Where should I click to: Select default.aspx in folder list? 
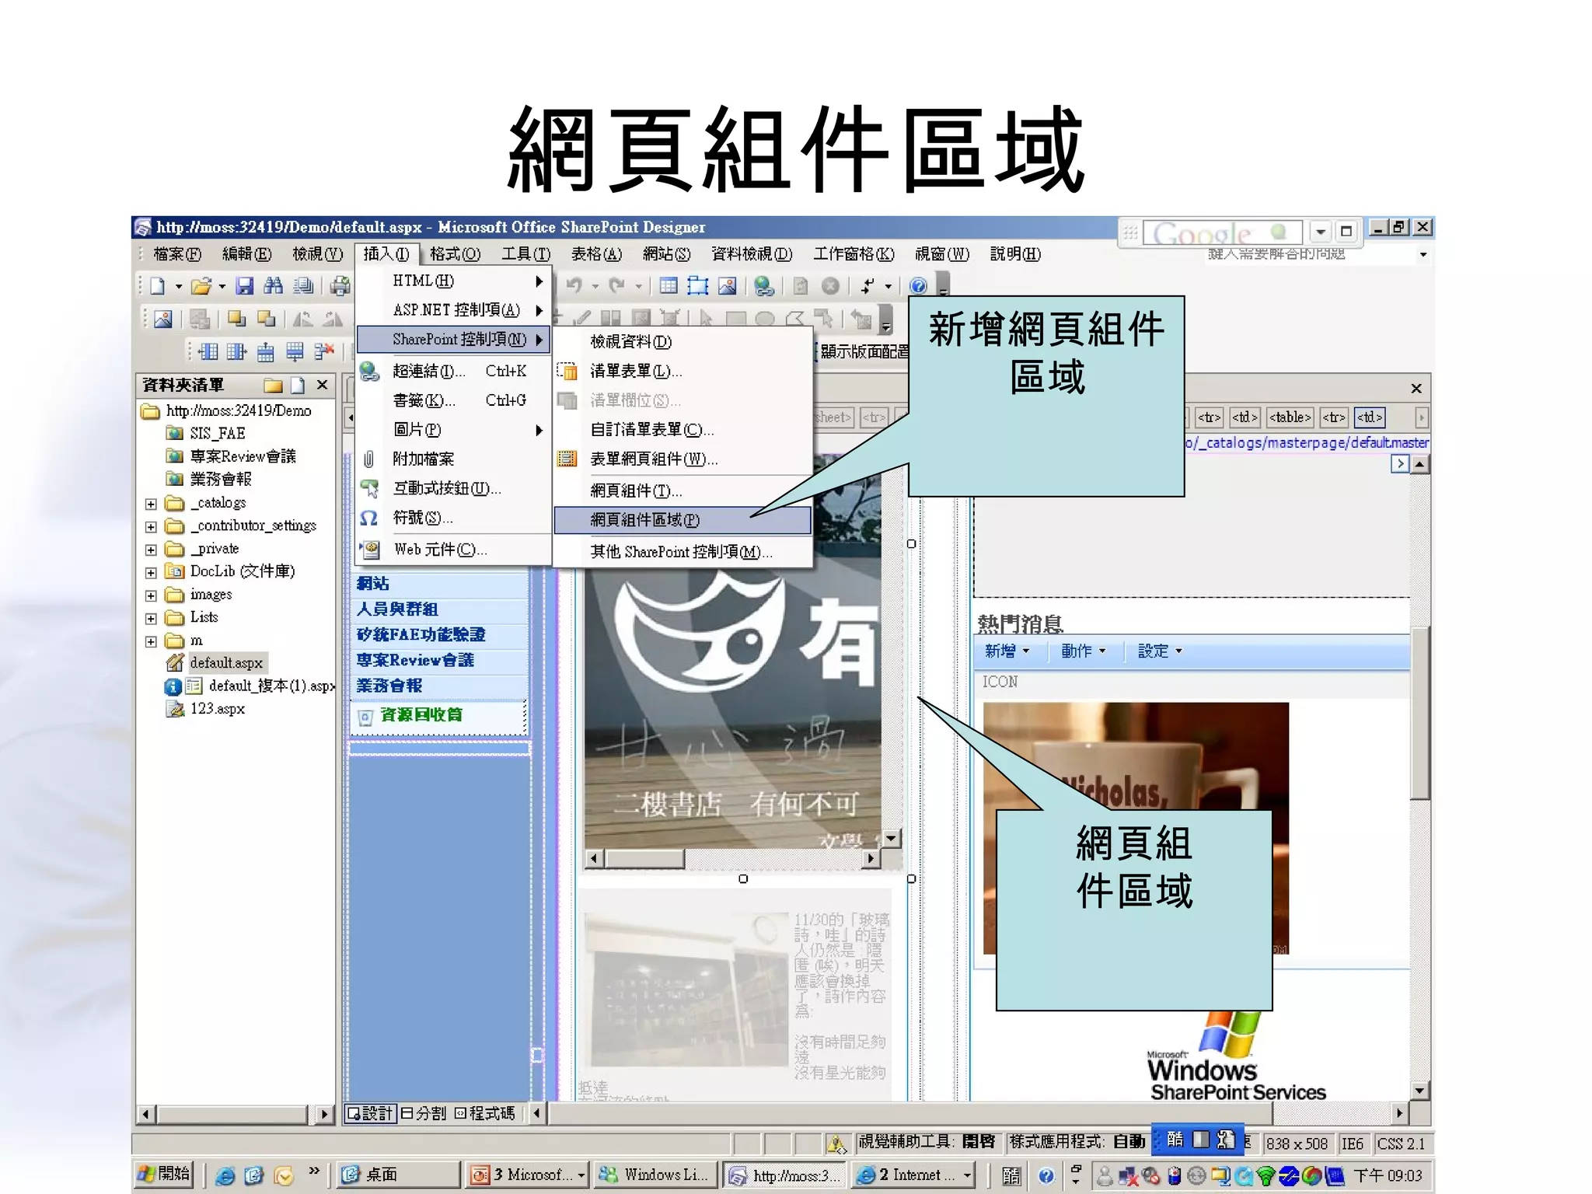point(226,663)
